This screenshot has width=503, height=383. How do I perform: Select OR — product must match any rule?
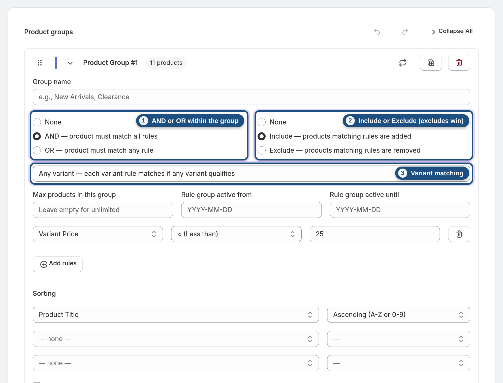[x=37, y=150]
